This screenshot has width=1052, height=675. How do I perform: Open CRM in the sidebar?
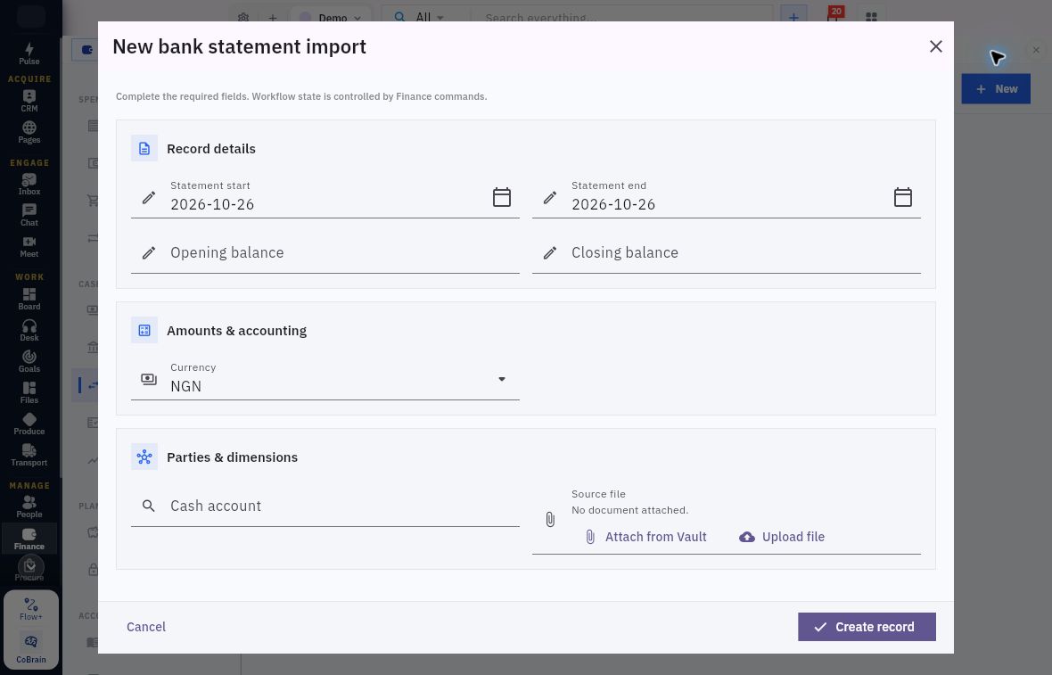coord(29,101)
